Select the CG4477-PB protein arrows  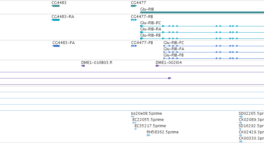click(x=134, y=46)
